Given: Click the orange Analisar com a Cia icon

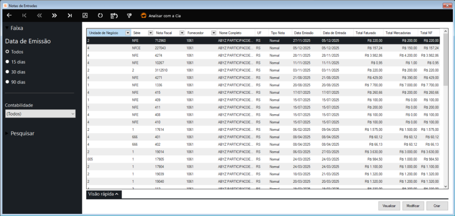Looking at the screenshot, I should [143, 16].
